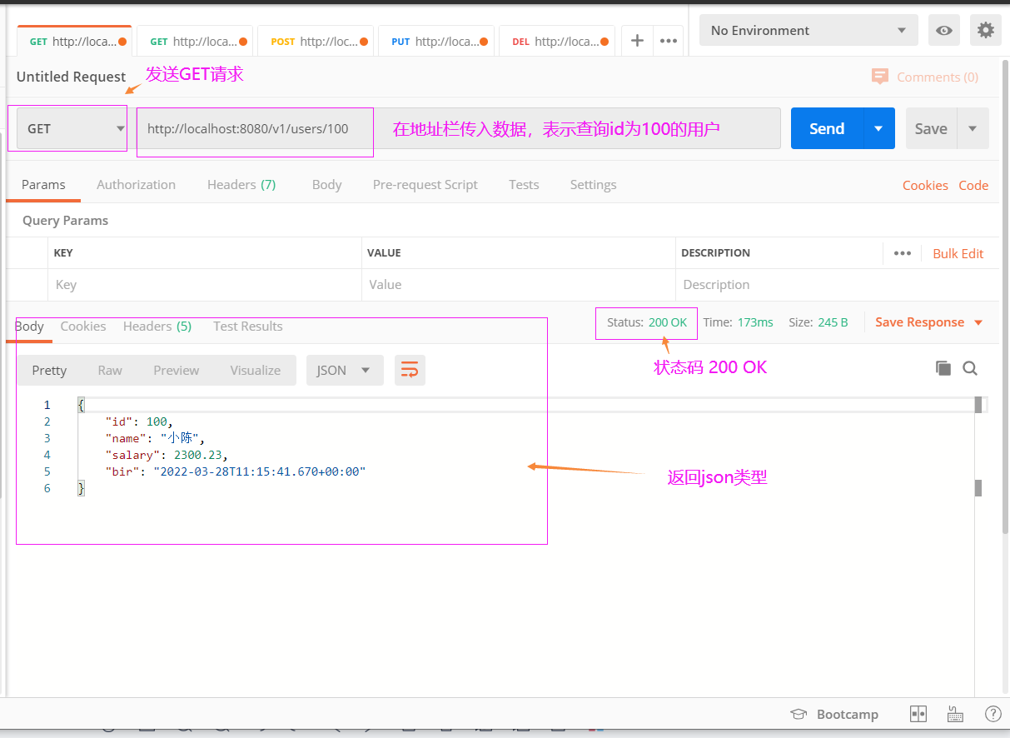Screen dimensions: 1010x738
Task: Expand Send button dropdown arrow
Action: [x=878, y=128]
